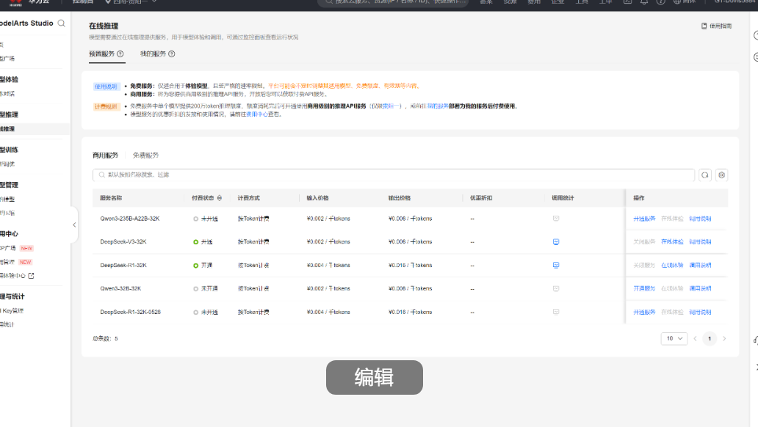Open the page size dropdown showing 10

674,338
